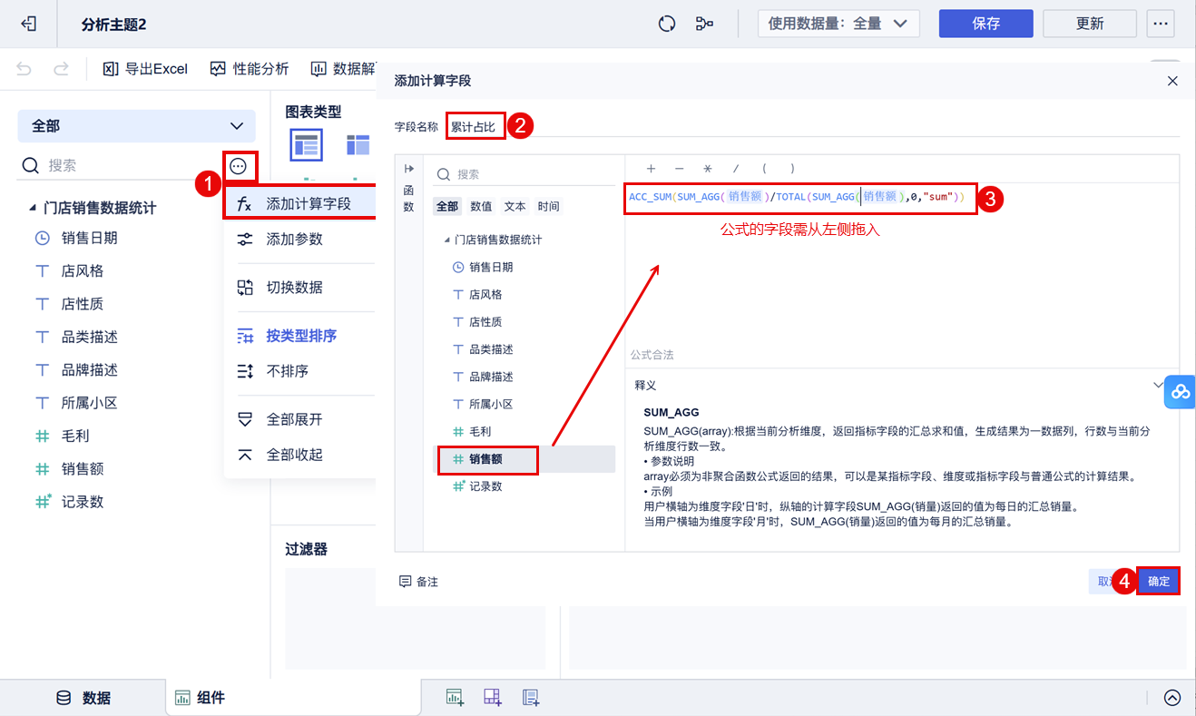This screenshot has width=1196, height=716.
Task: Click the 字段名称 input showing 累计占比
Action: (x=475, y=125)
